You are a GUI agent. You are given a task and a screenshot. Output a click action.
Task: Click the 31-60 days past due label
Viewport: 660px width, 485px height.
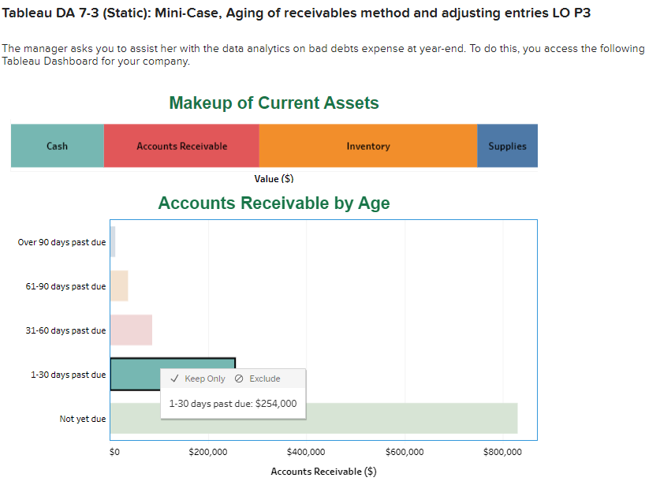click(65, 330)
